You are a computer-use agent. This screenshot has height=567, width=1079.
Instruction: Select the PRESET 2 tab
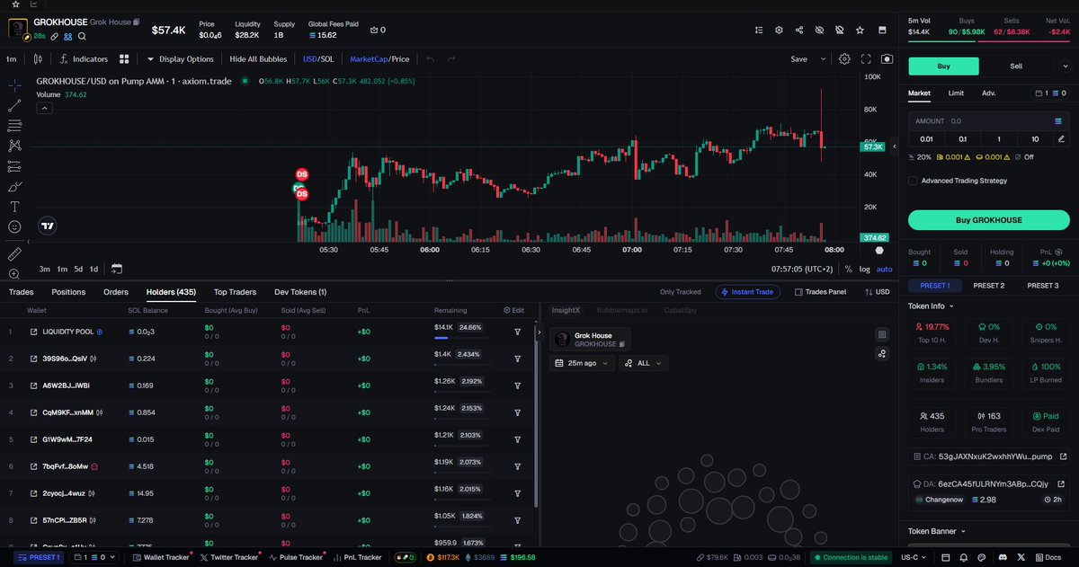[x=989, y=285]
